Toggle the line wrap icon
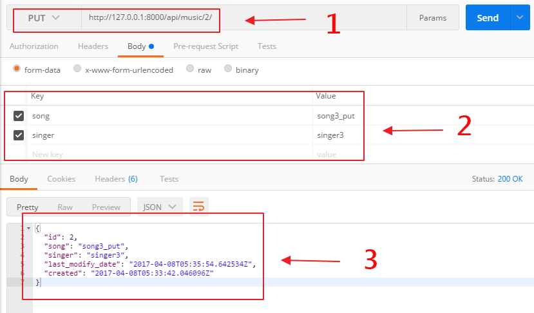This screenshot has height=313, width=534. 198,207
